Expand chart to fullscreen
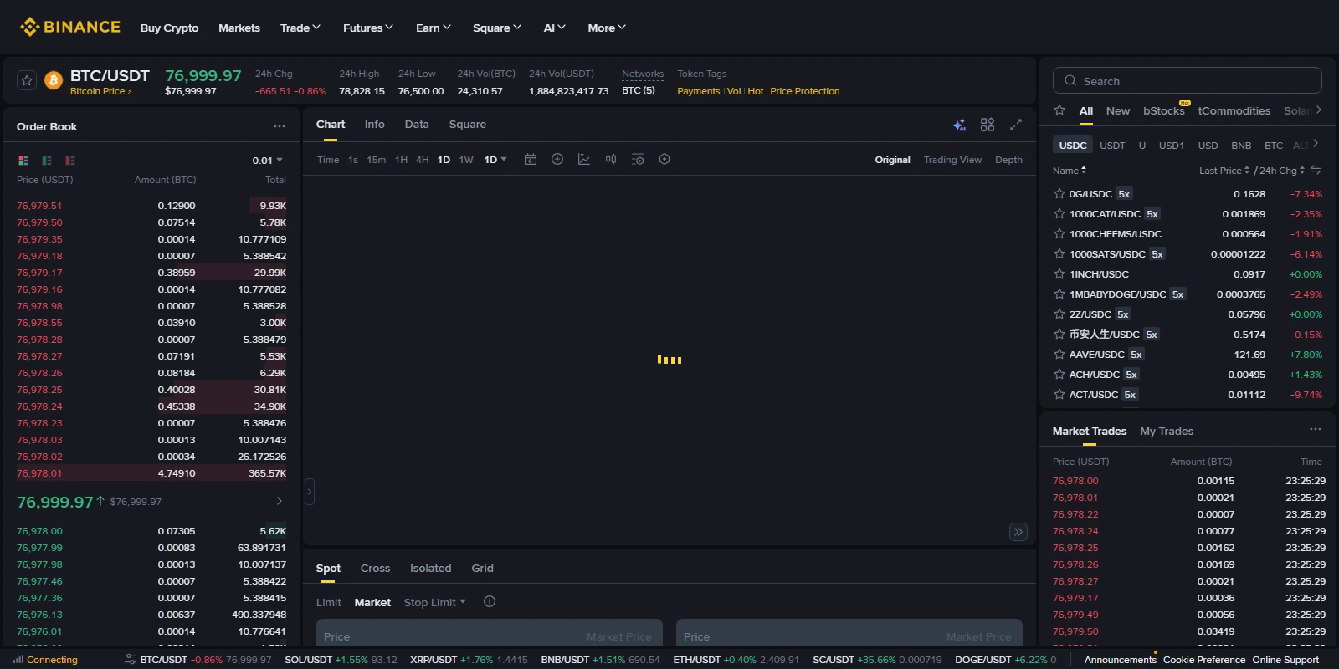The image size is (1339, 669). [1016, 125]
